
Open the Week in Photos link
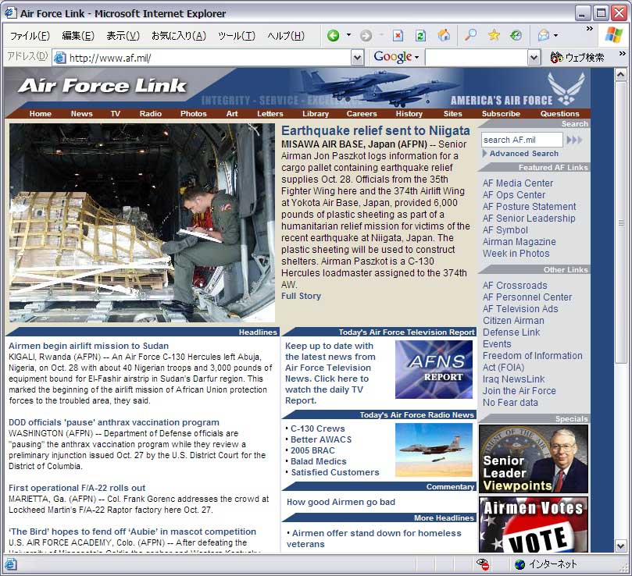pos(516,254)
